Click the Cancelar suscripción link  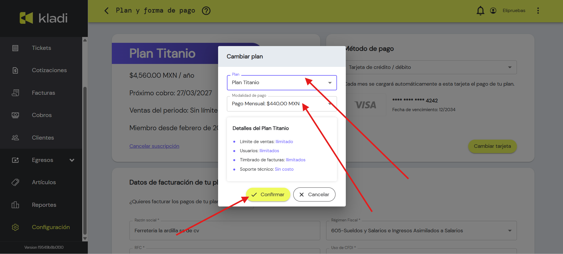154,146
